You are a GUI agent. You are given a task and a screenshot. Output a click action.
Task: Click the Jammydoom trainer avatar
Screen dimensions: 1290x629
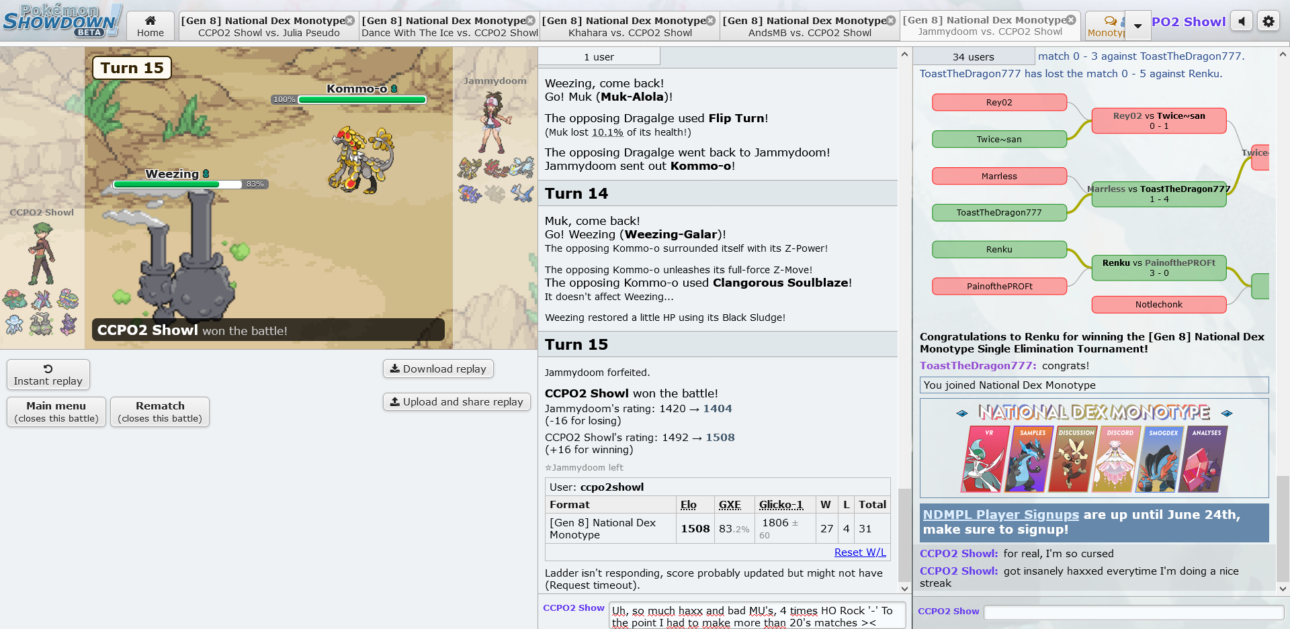point(496,123)
